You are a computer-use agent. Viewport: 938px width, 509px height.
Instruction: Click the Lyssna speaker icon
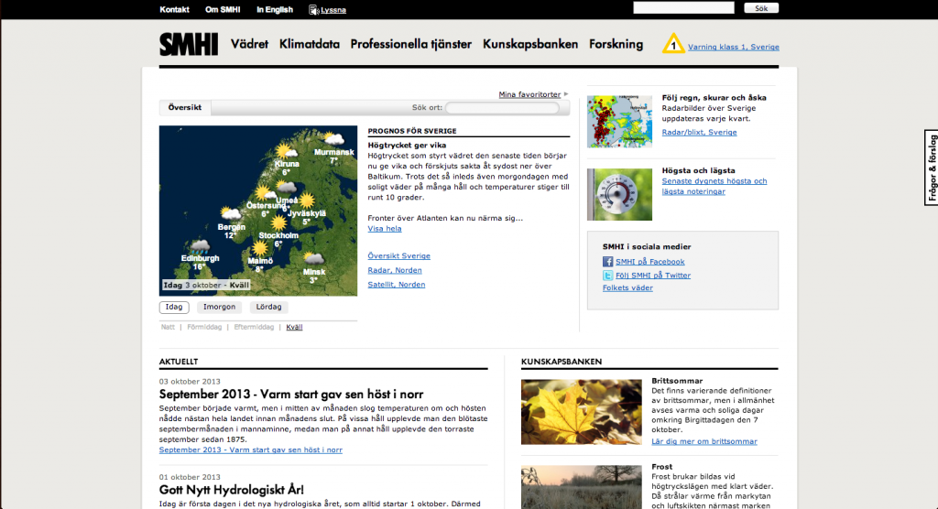(x=313, y=9)
